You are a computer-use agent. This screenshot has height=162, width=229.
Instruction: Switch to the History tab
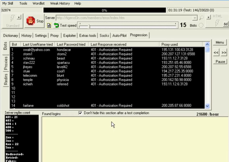click(26, 35)
